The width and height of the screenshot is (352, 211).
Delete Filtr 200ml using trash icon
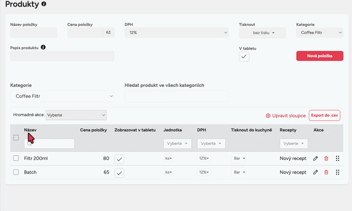(326, 158)
